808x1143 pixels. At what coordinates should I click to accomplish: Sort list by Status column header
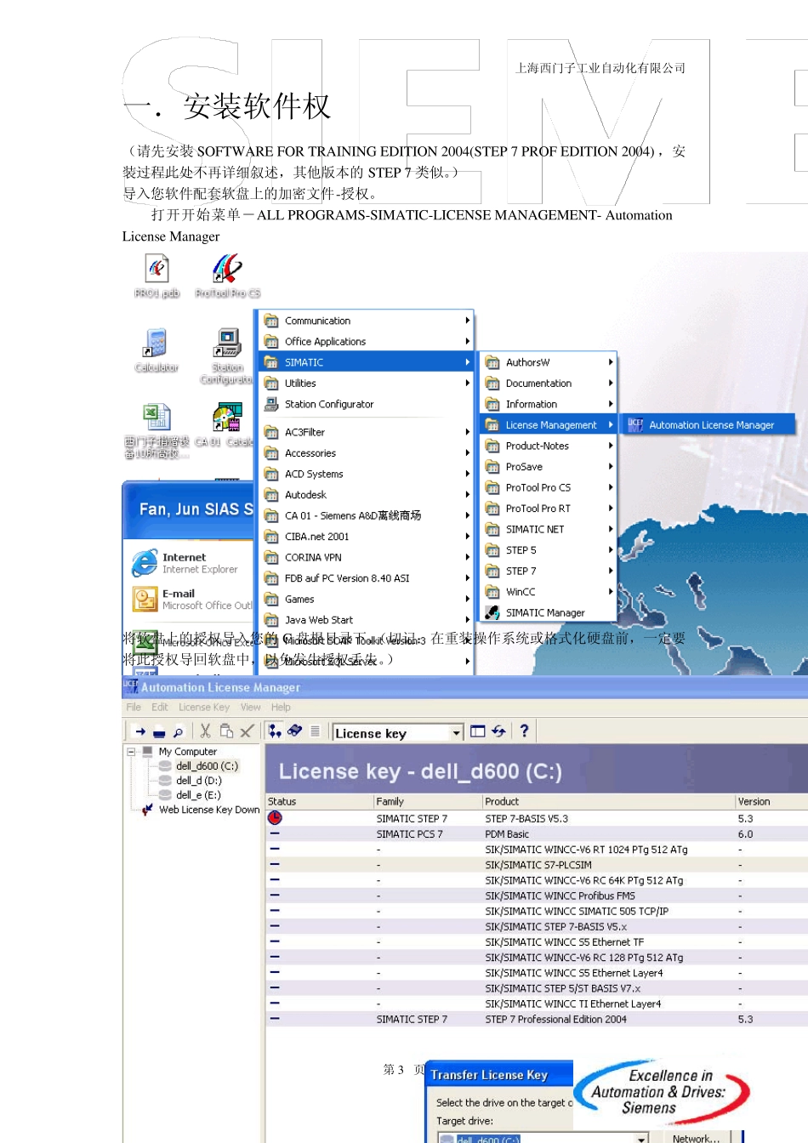320,801
